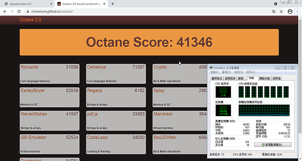The image size is (302, 161).
Task: Open the Chrome profile avatar
Action: coord(290,12)
